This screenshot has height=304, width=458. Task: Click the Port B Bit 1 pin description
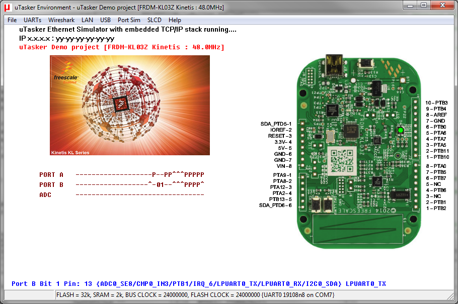(199, 284)
